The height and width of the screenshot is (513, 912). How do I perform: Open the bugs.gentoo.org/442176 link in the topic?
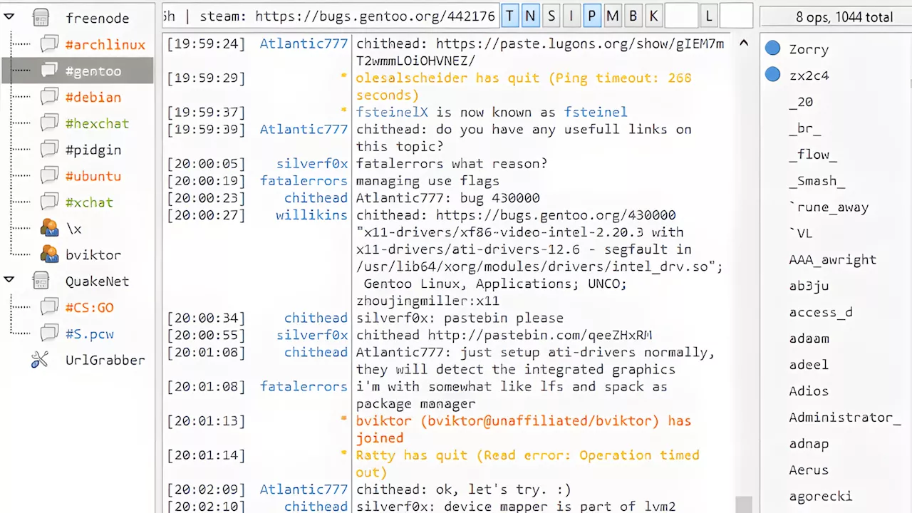point(375,16)
